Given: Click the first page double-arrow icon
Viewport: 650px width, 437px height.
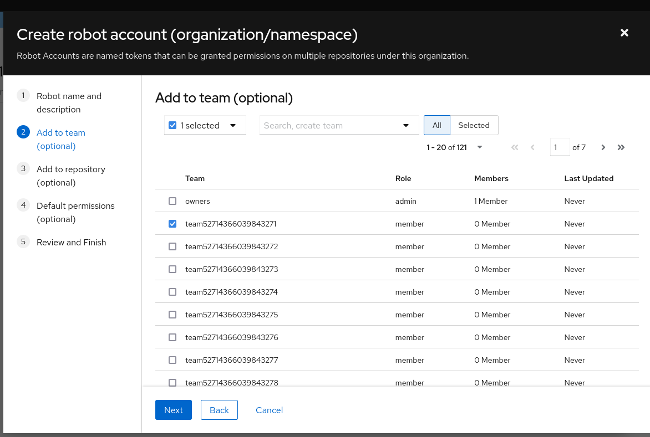Looking at the screenshot, I should coord(514,147).
